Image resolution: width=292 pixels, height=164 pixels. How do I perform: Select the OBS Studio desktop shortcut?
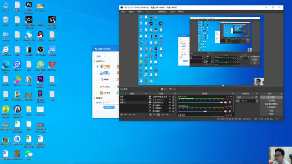click(x=41, y=51)
